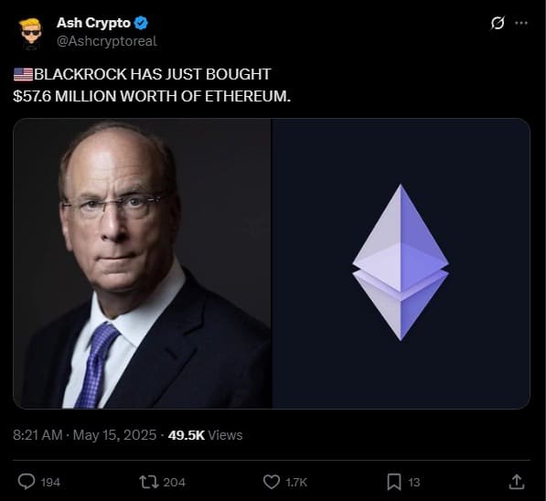Click the US flag emoji in tweet text
Screen dimensions: 546x501
pos(23,74)
